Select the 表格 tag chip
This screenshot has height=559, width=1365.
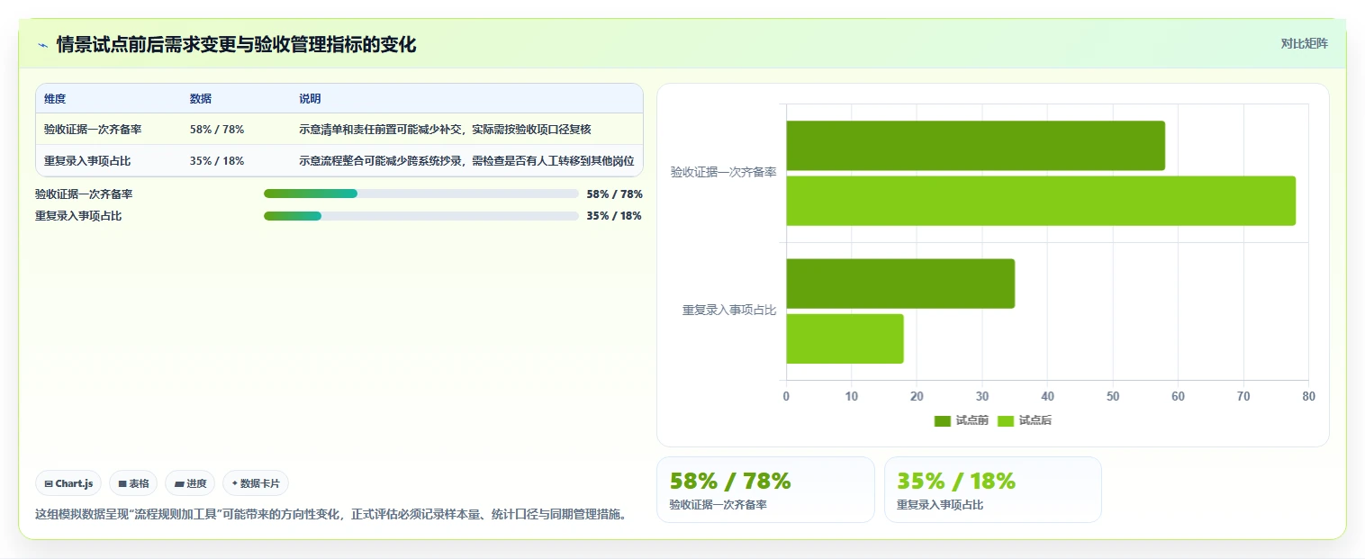133,483
